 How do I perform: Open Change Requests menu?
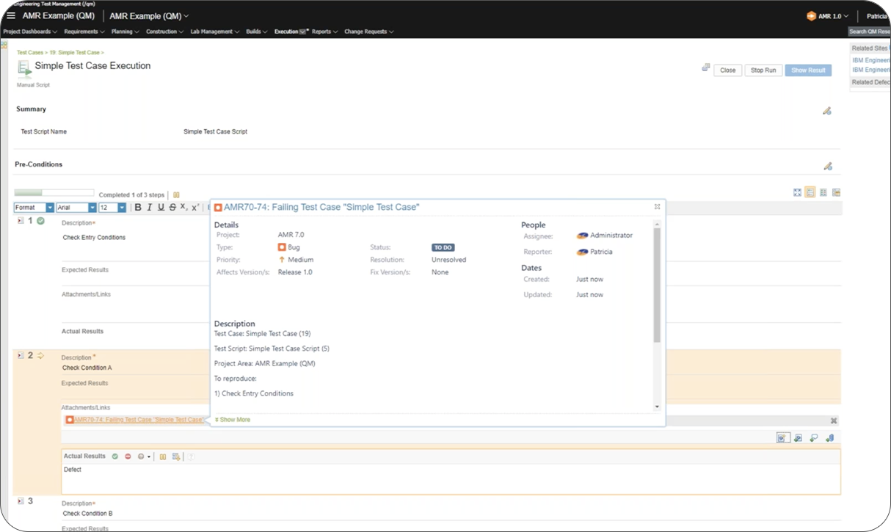click(369, 32)
